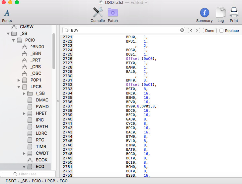242x184 pixels.
Task: Click the Filter Tree search field
Action: pyautogui.click(x=28, y=174)
